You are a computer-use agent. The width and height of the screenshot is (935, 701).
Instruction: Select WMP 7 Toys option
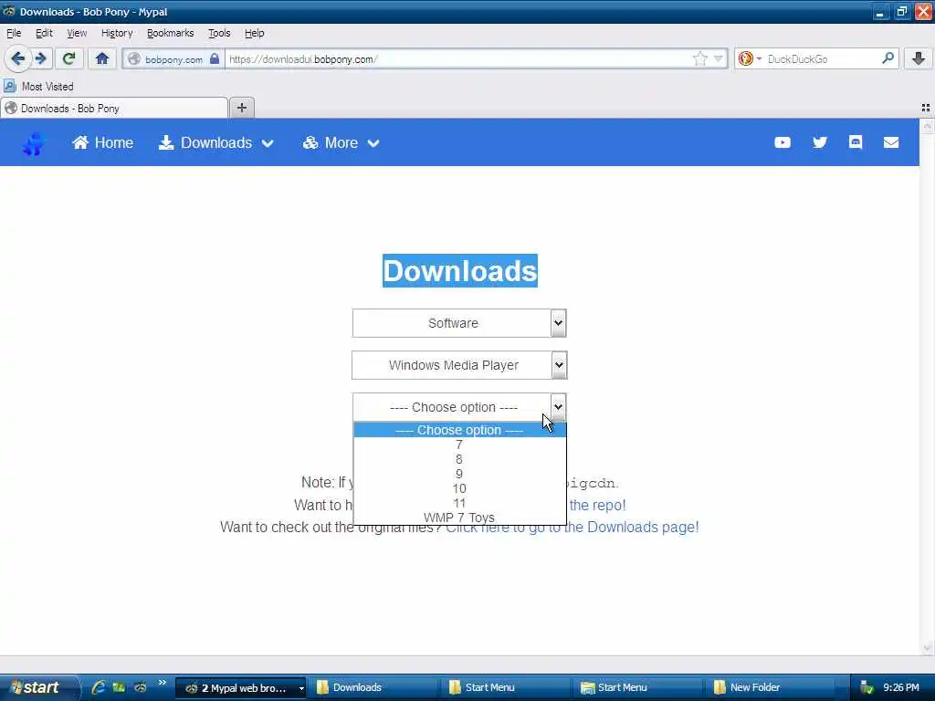coord(459,518)
